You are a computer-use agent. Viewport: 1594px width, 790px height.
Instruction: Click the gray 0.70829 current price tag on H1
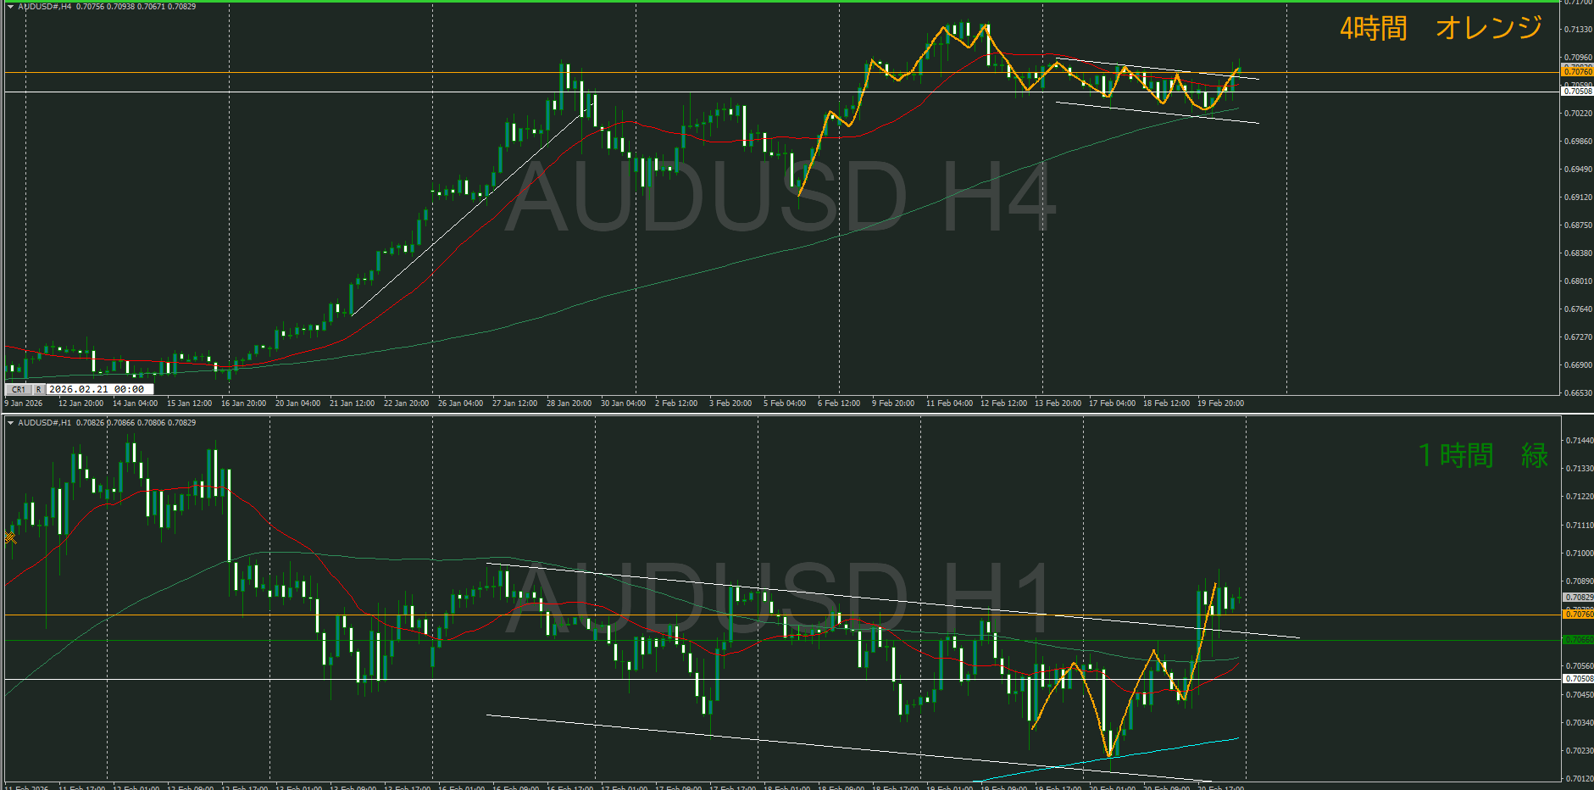point(1577,598)
